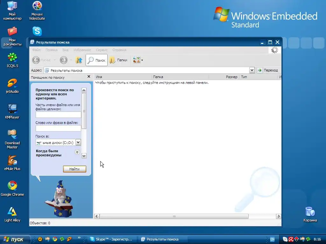
Task: Click the Назад back arrow button
Action: pyautogui.click(x=41, y=60)
